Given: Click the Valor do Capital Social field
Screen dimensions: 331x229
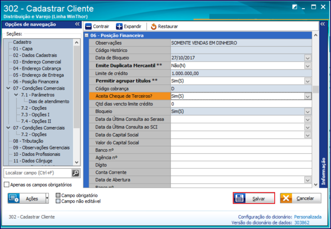Looking at the screenshot, I should (x=241, y=143).
